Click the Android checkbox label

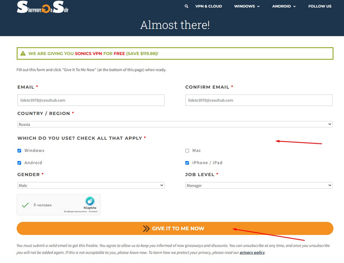click(x=33, y=163)
